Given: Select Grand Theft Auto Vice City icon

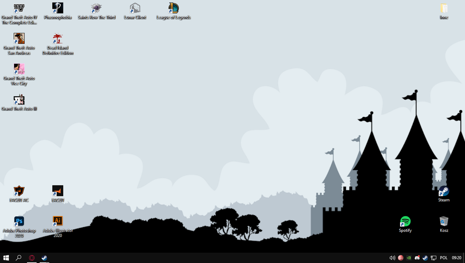Looking at the screenshot, I should pyautogui.click(x=19, y=75).
